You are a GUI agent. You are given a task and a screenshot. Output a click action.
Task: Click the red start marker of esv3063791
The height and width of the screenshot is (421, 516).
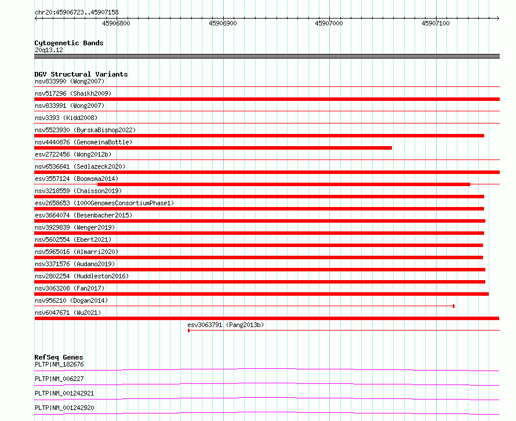pyautogui.click(x=188, y=331)
